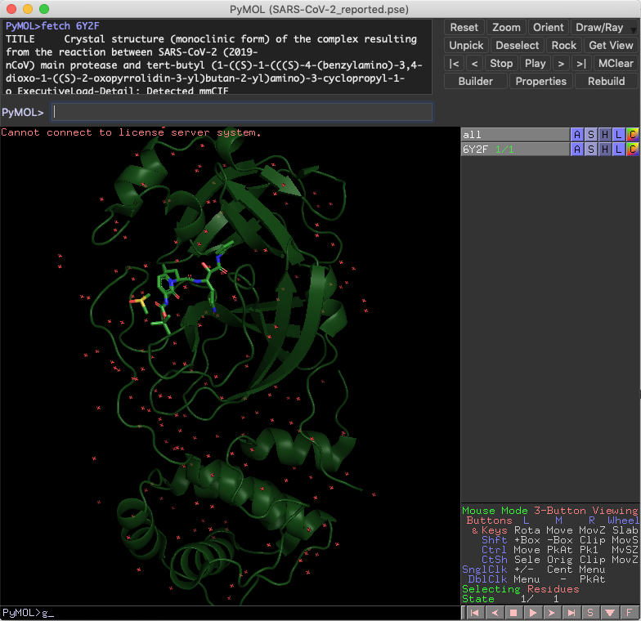
Task: Click the bottom step-back frame icon
Action: 494,613
